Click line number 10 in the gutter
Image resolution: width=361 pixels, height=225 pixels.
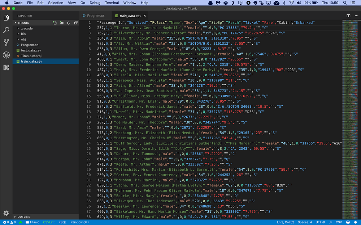[89, 70]
